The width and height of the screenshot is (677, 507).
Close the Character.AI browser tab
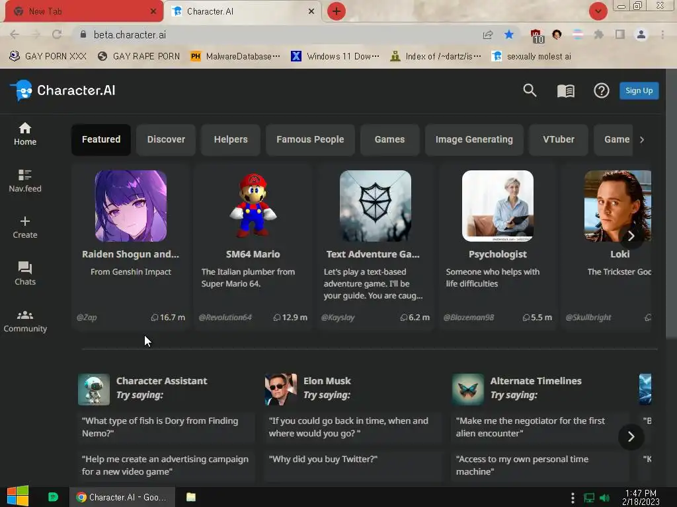[x=311, y=11]
